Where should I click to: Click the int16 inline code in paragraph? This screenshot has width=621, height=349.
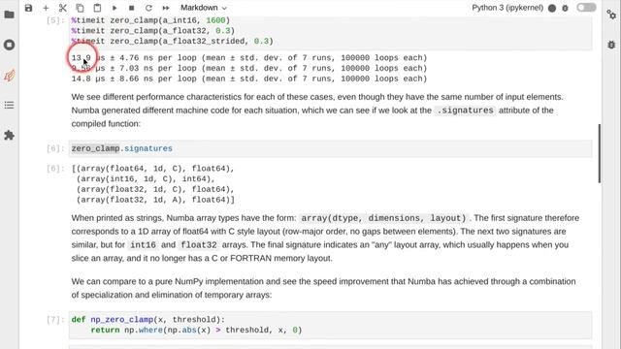point(143,245)
